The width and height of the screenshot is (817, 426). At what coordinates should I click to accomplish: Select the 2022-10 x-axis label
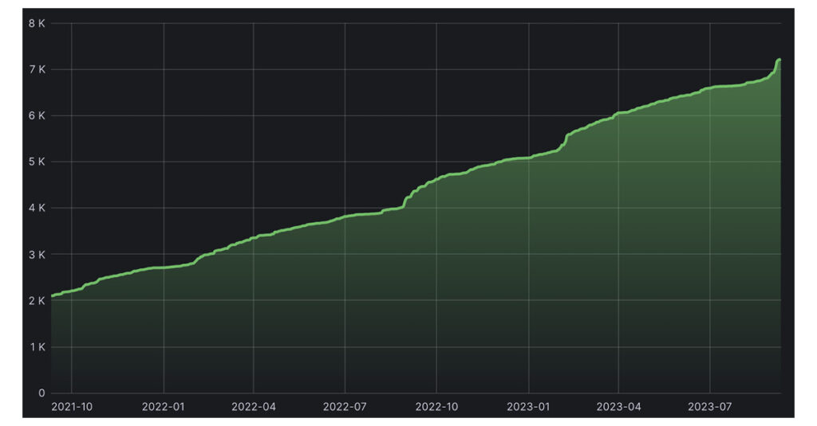[436, 407]
